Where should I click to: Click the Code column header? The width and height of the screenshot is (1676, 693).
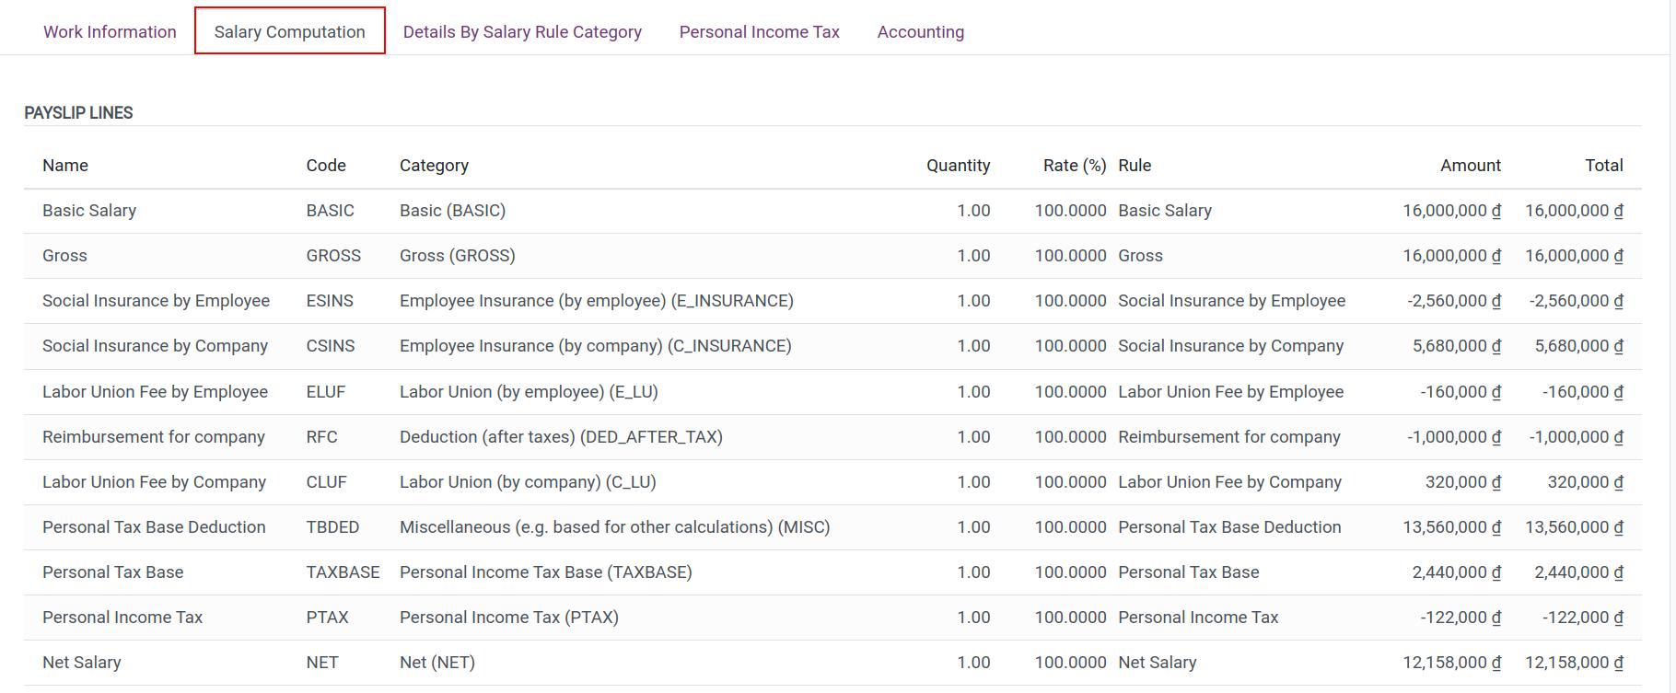point(326,166)
